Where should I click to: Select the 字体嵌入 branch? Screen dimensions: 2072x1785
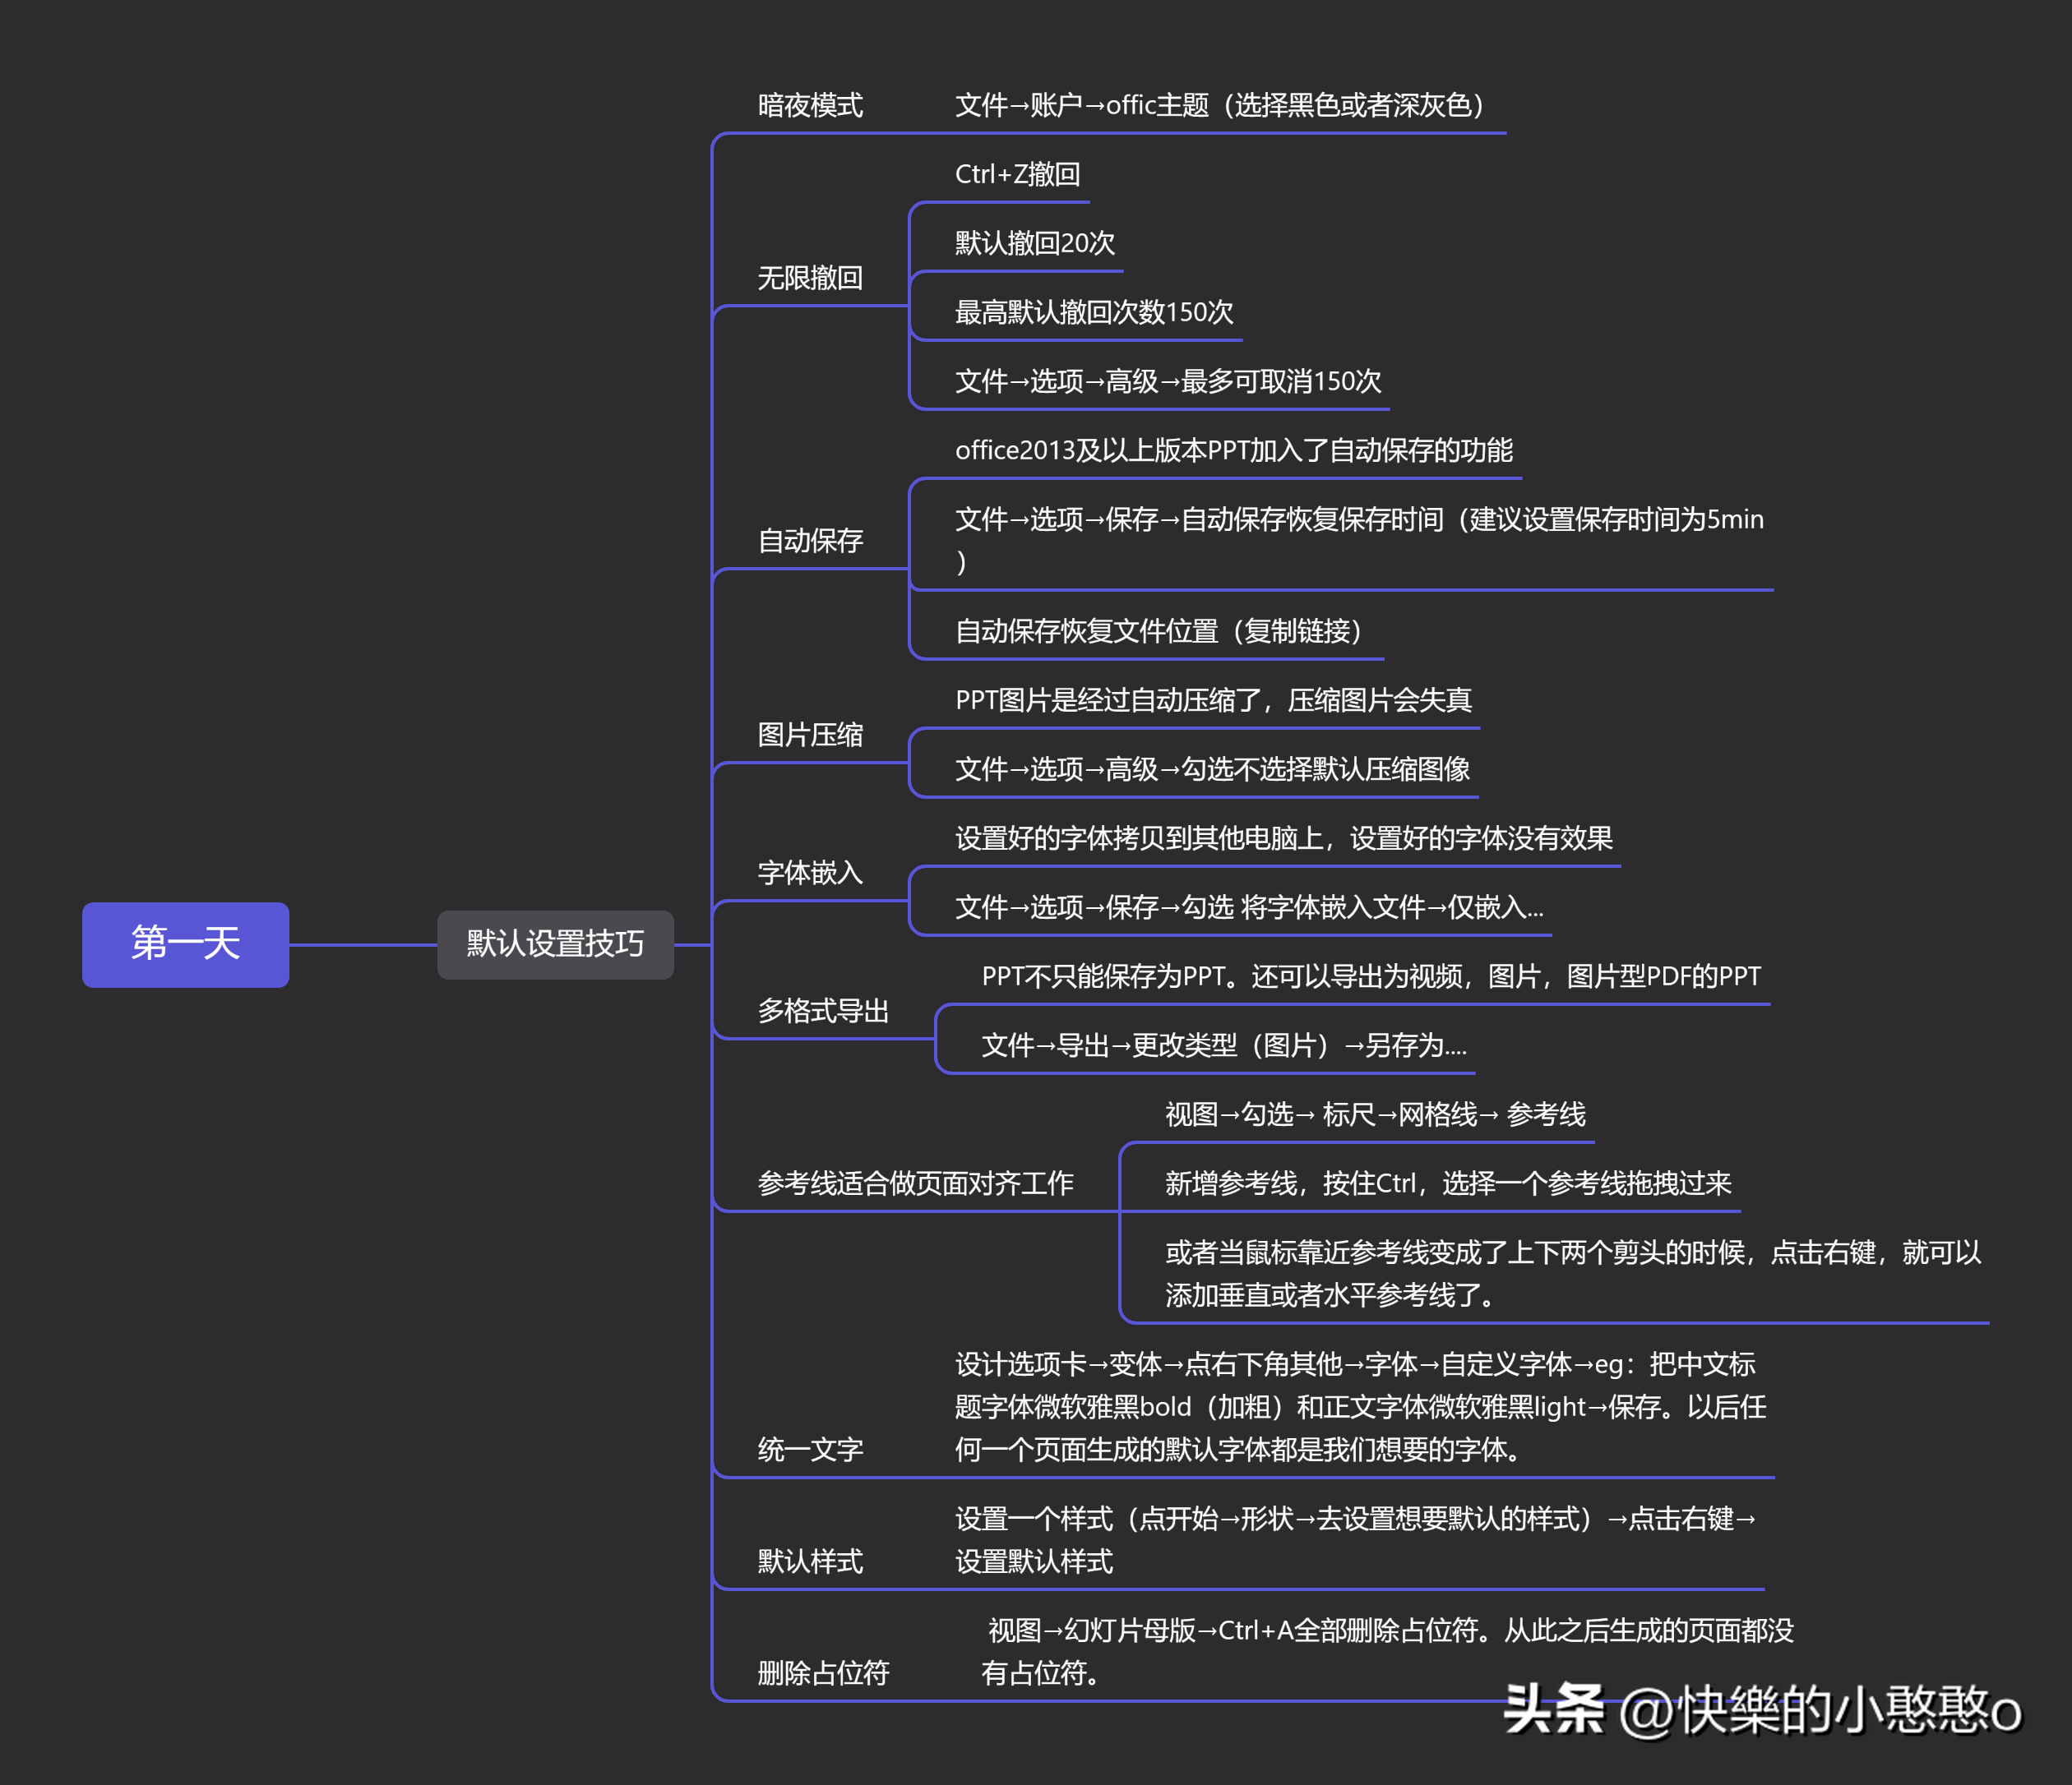click(810, 873)
